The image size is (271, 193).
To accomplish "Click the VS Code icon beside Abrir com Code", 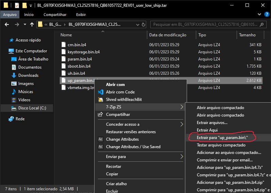I will [x=100, y=92].
